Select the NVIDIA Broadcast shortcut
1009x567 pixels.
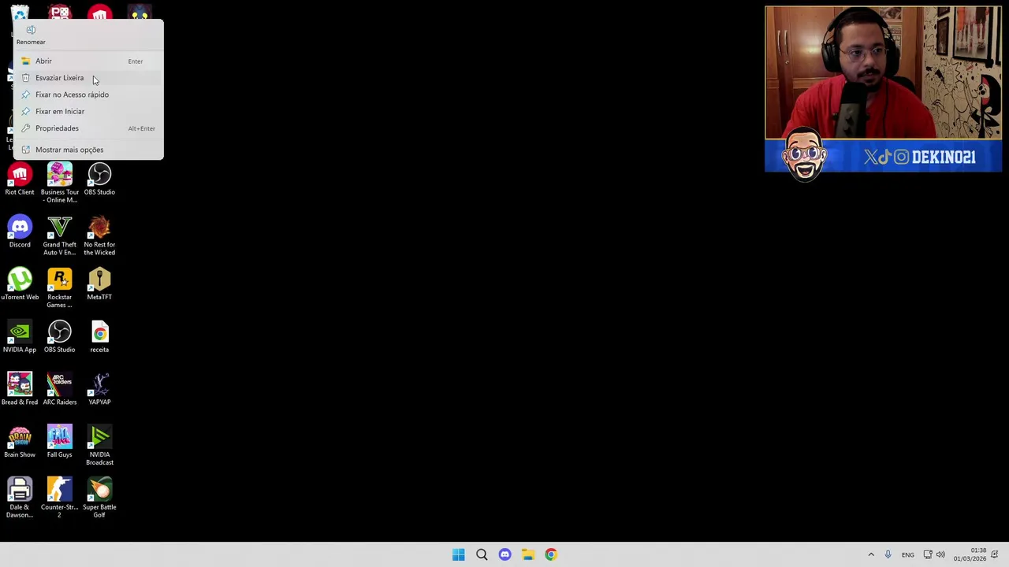(x=99, y=445)
